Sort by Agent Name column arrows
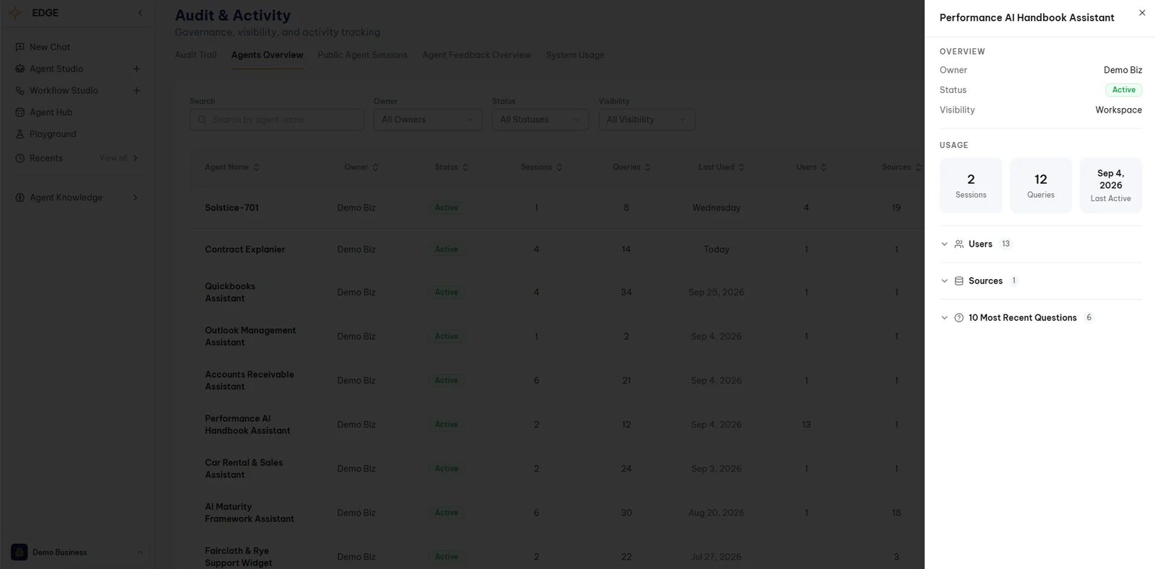 click(x=256, y=167)
